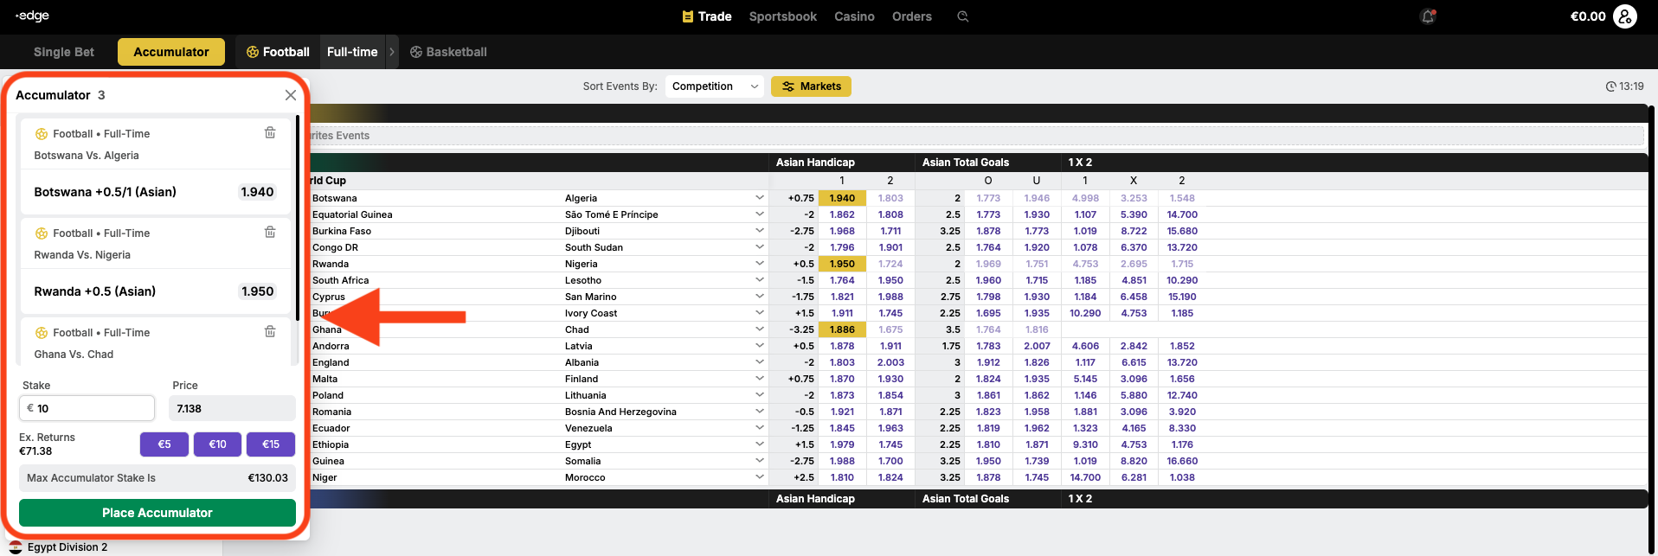1658x556 pixels.
Task: Switch to the Sportsbook tab
Action: pos(782,16)
